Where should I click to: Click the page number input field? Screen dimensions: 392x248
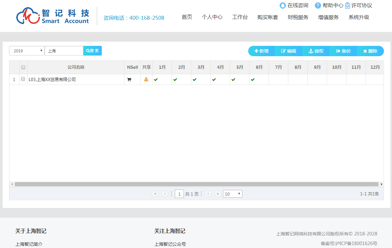(x=179, y=194)
